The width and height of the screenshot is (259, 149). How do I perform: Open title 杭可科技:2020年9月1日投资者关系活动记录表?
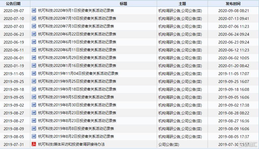click(x=76, y=11)
